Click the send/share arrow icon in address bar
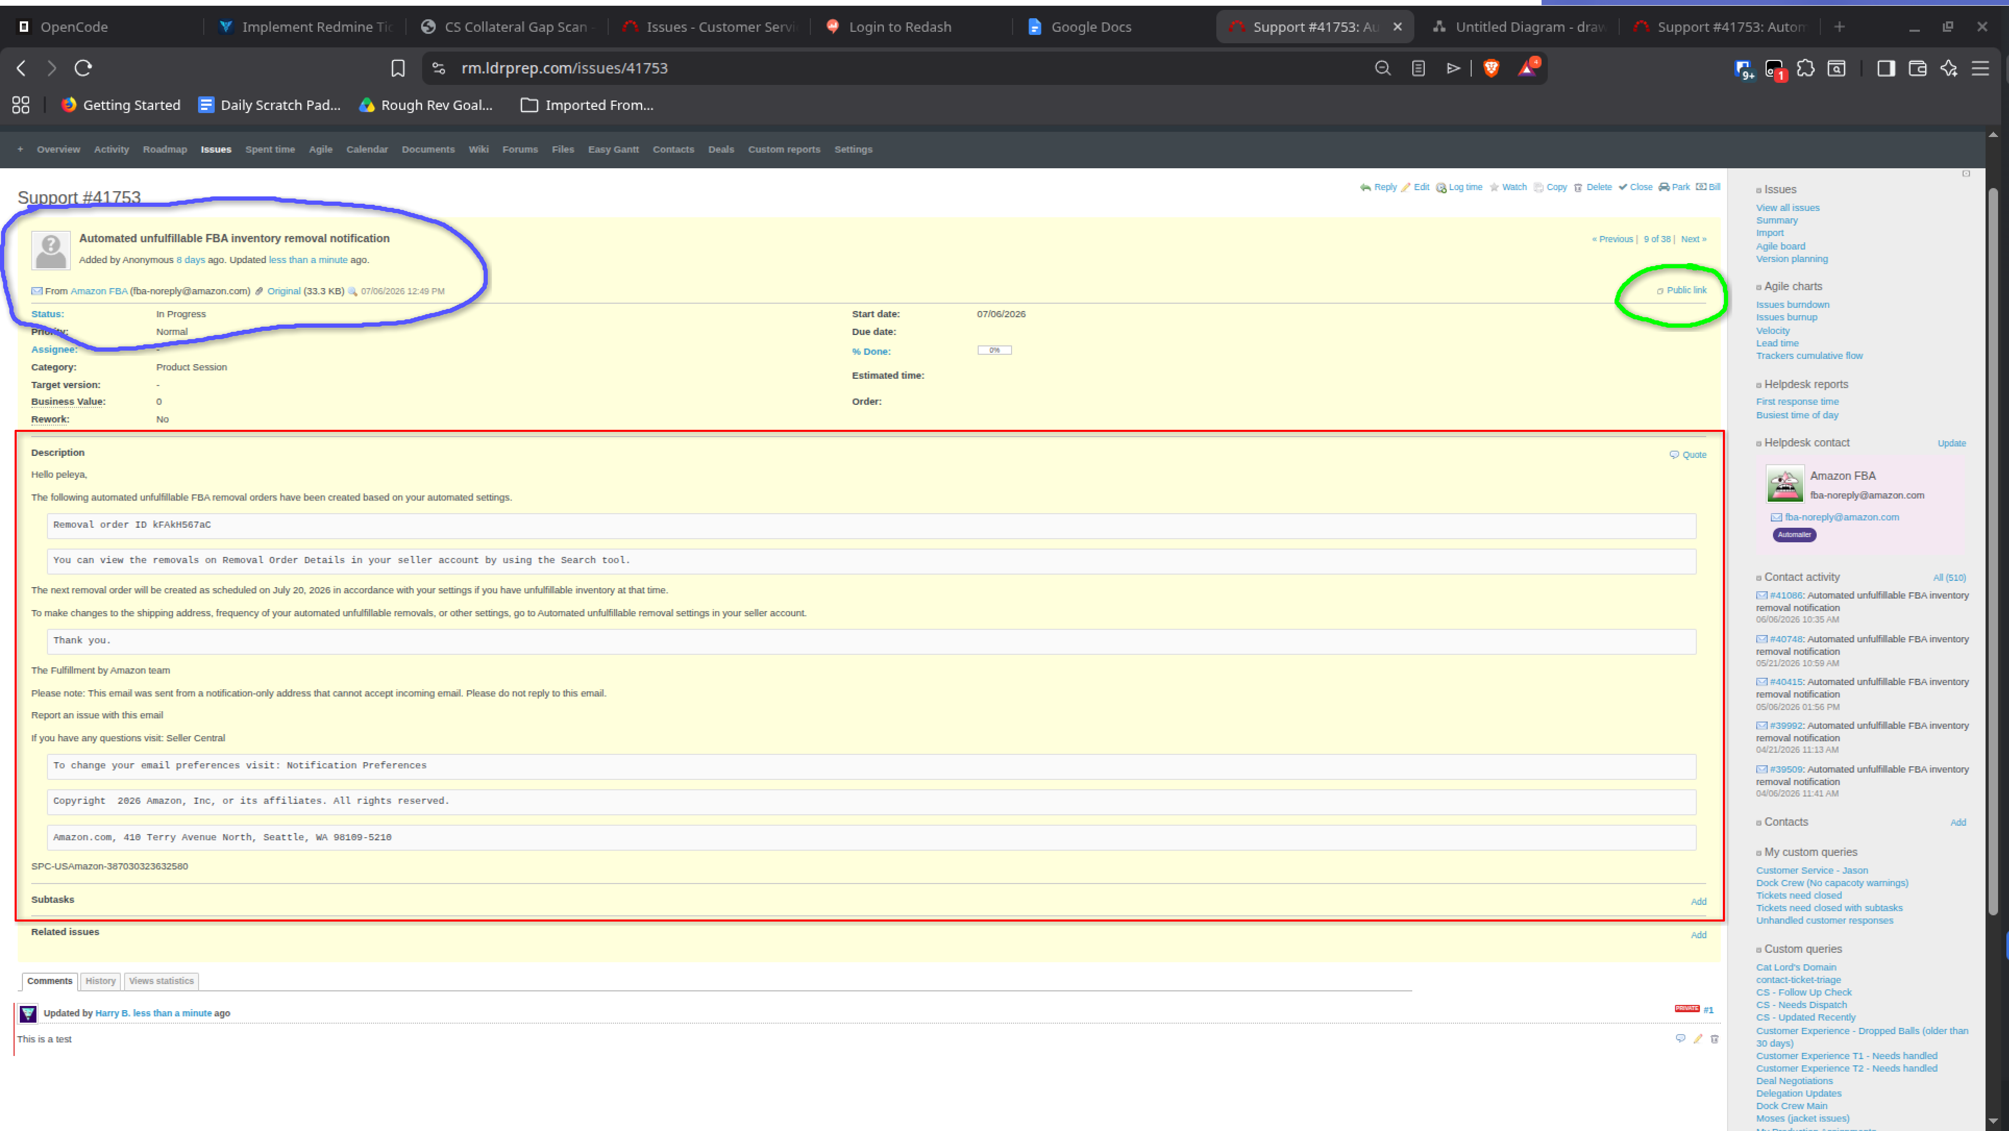Viewport: 2009px width, 1131px height. 1453,69
